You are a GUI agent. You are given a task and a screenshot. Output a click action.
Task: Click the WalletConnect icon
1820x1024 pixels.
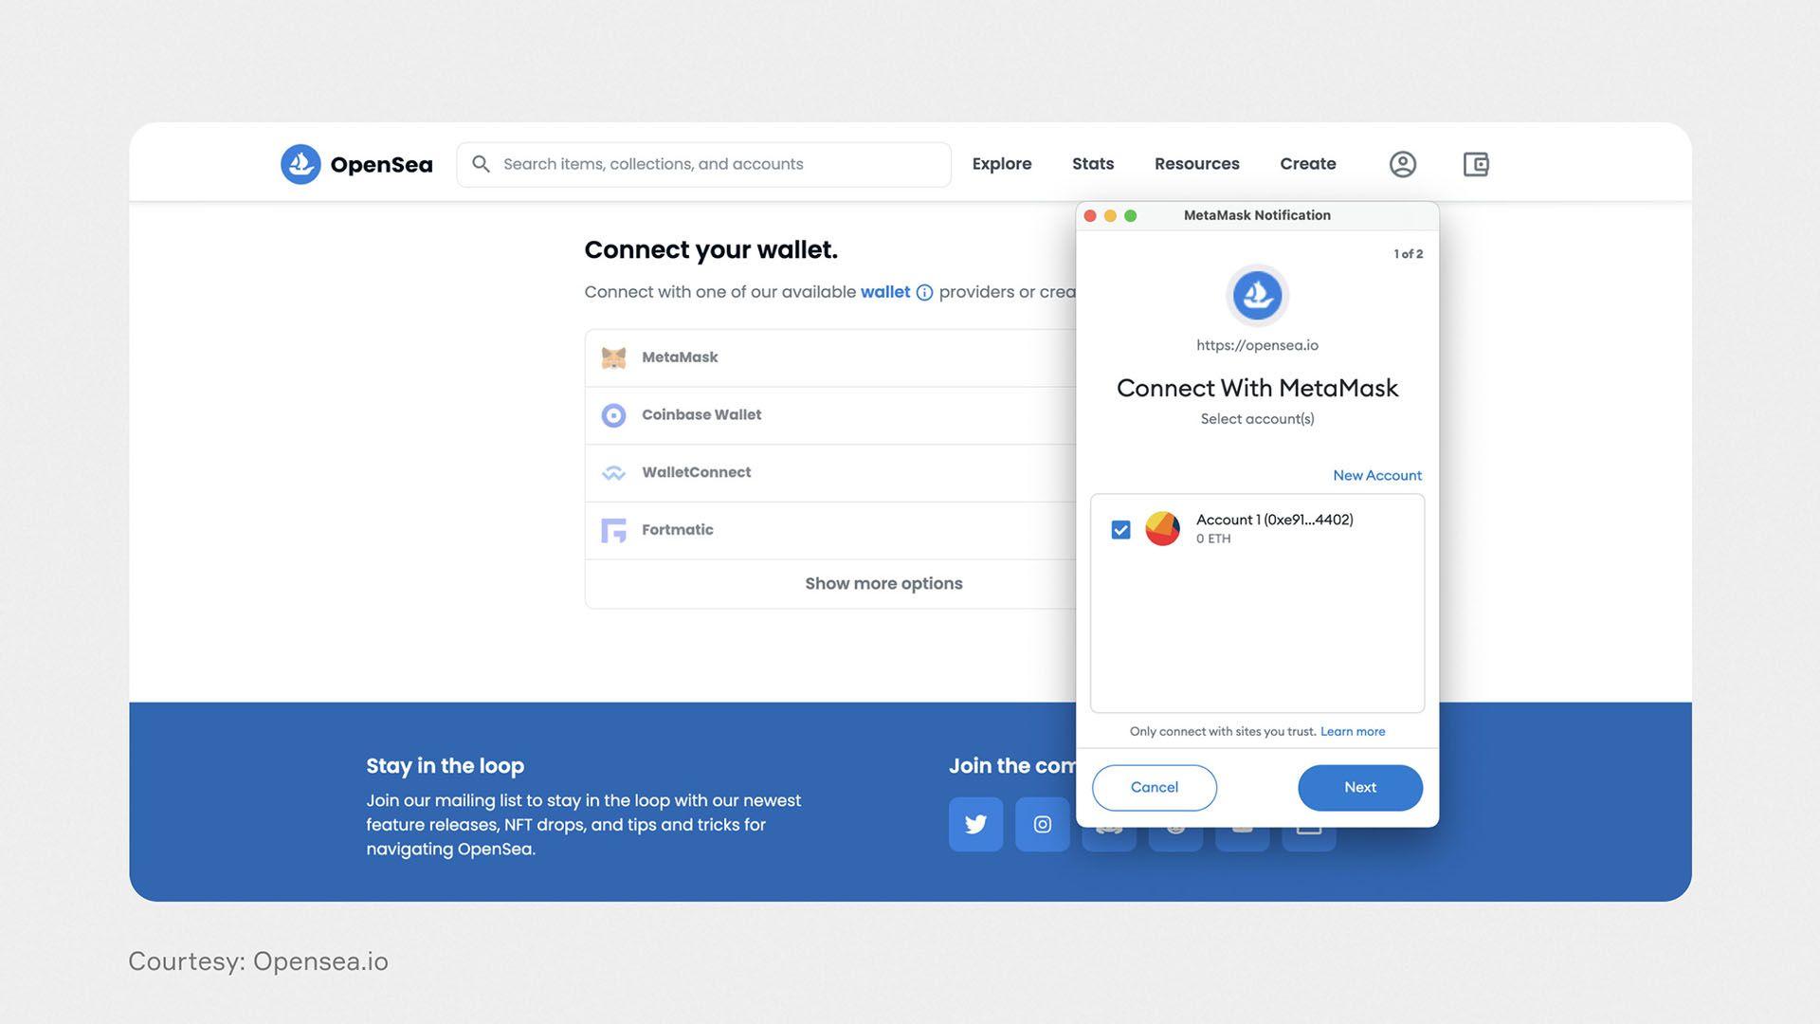(x=613, y=472)
